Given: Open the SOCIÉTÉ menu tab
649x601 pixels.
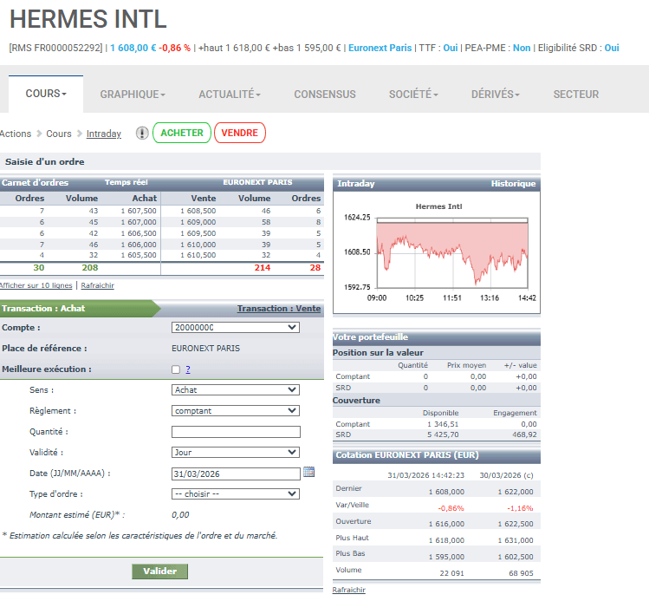Looking at the screenshot, I should pos(413,95).
